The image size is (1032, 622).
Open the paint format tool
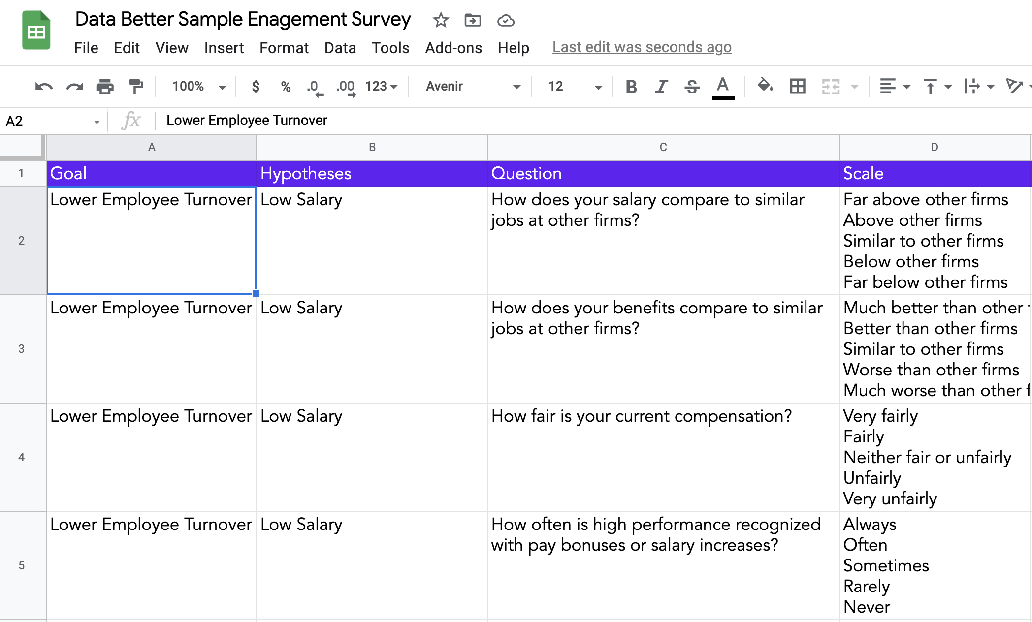tap(136, 86)
